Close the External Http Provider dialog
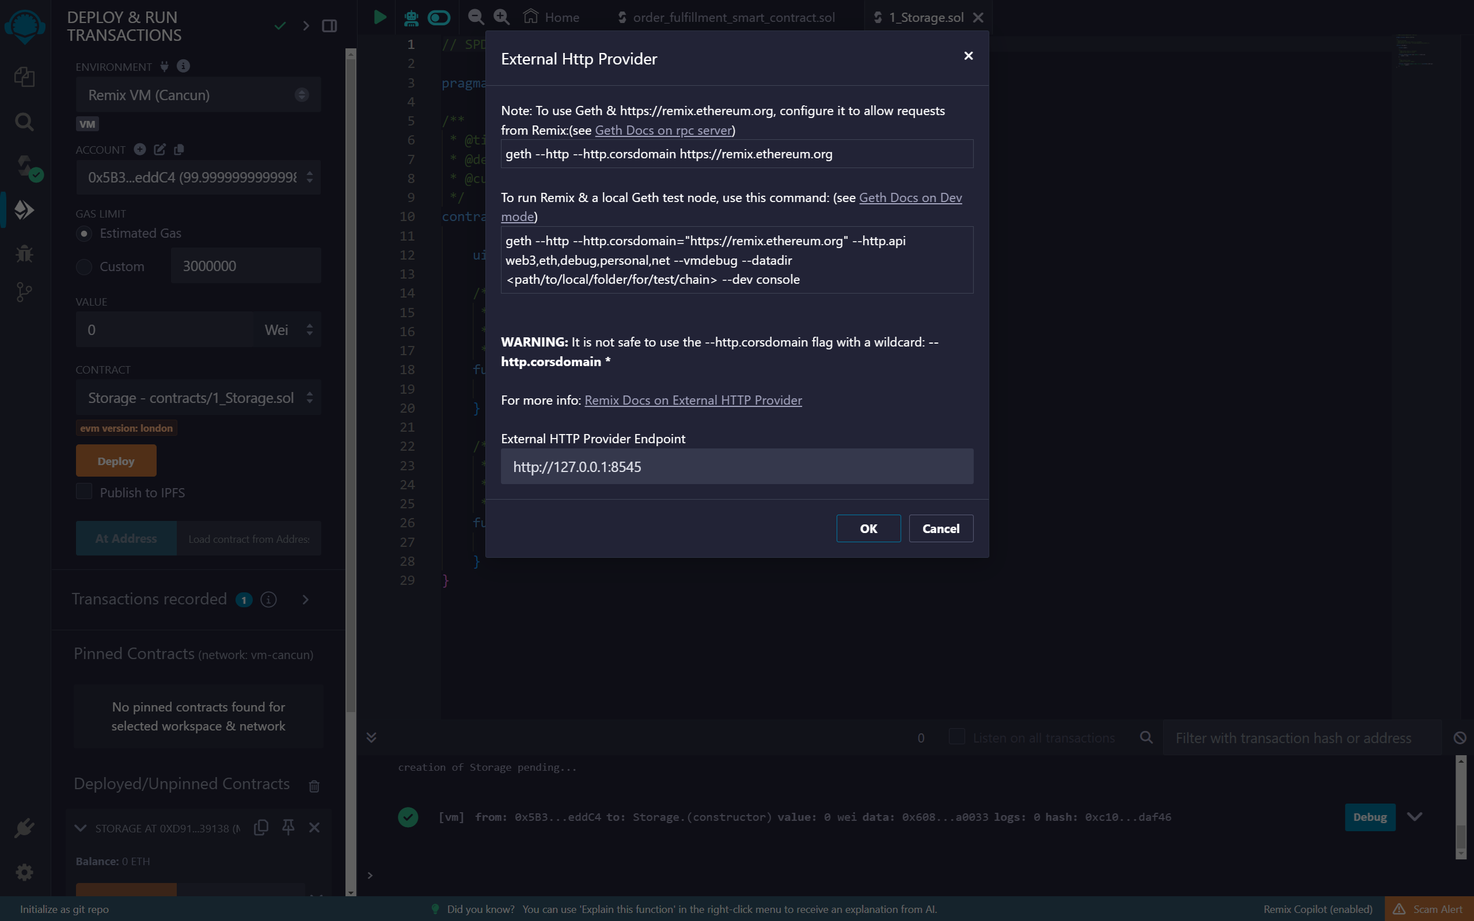The image size is (1474, 921). click(x=968, y=55)
